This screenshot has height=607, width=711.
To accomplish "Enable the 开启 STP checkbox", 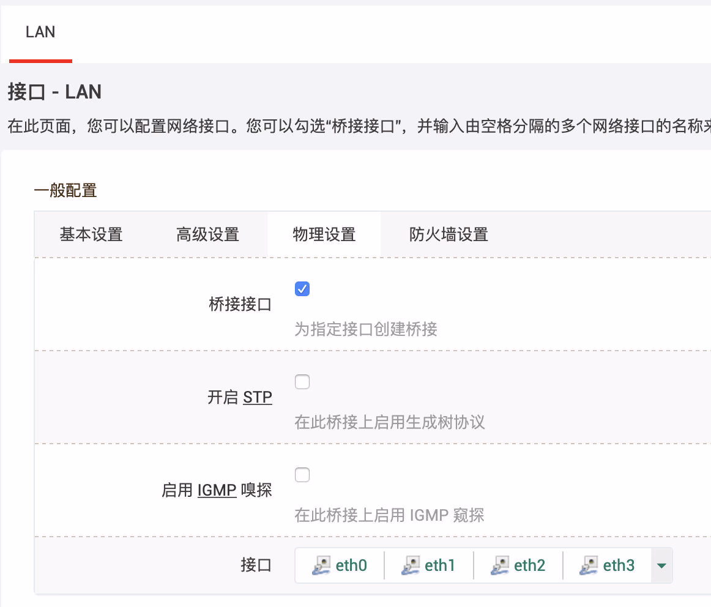I will click(x=302, y=382).
